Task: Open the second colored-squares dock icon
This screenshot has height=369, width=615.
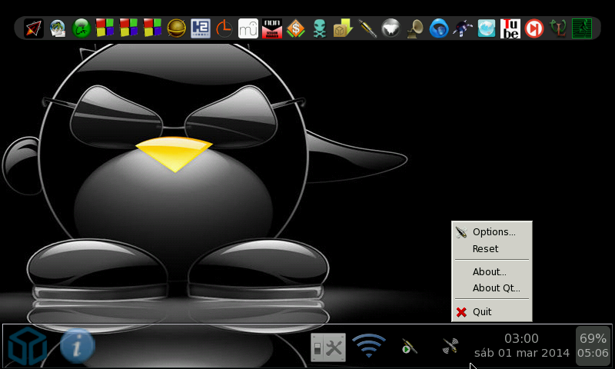Action: [128, 28]
